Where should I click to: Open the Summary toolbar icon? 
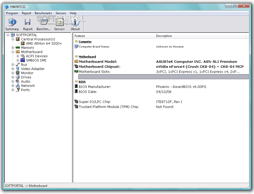12,22
